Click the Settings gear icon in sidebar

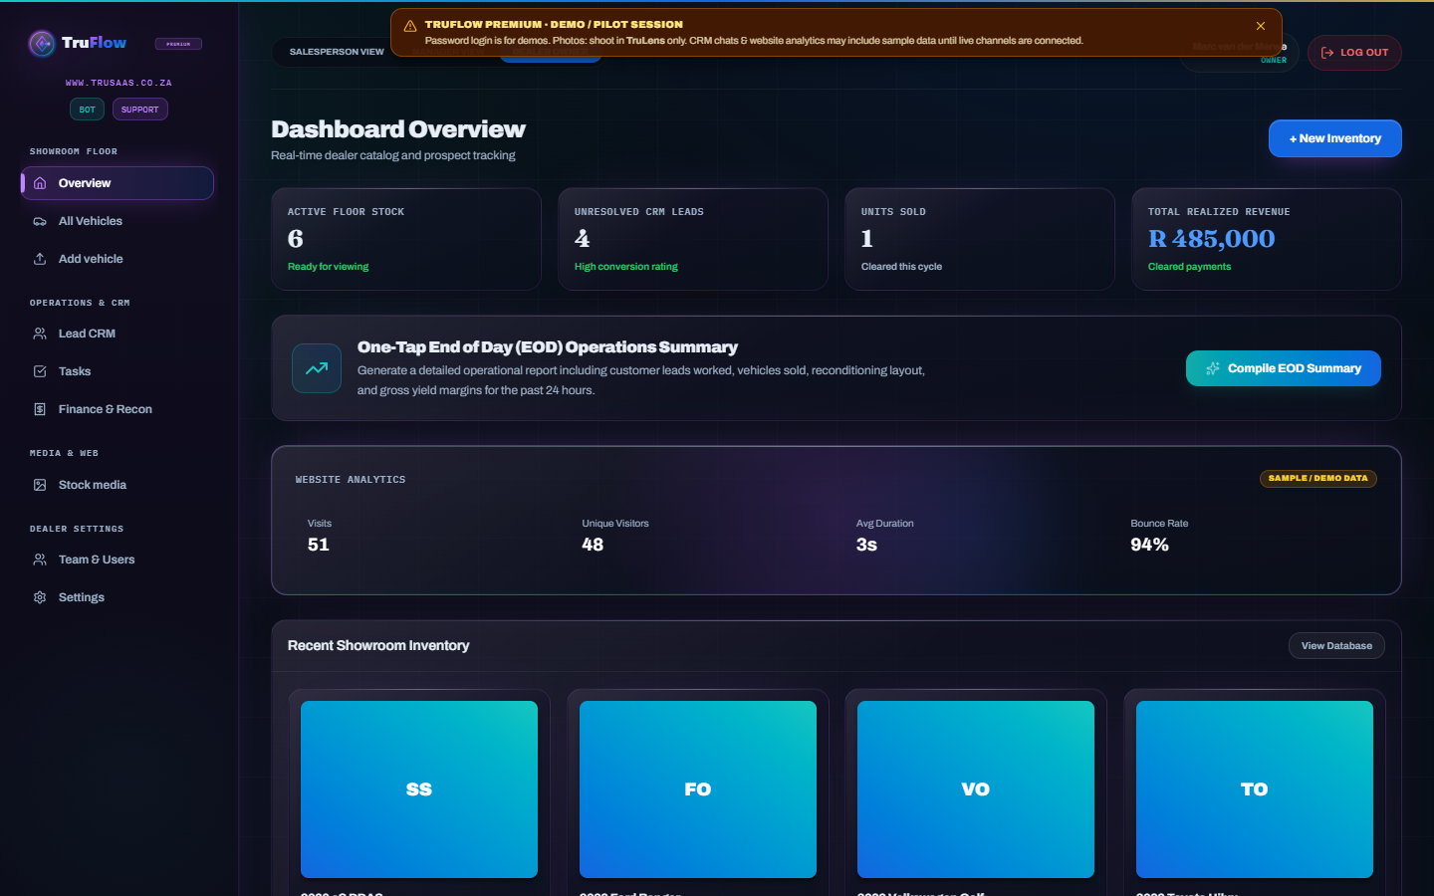pos(40,597)
